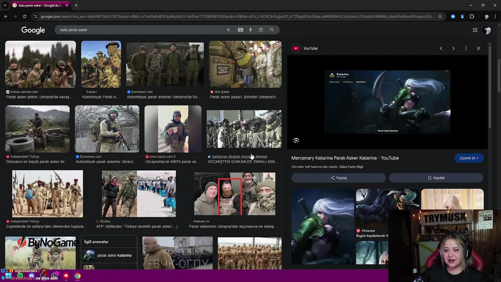Click the 'İlgili aramalar' heading
Viewport: 501px width, 282px height.
[96, 242]
